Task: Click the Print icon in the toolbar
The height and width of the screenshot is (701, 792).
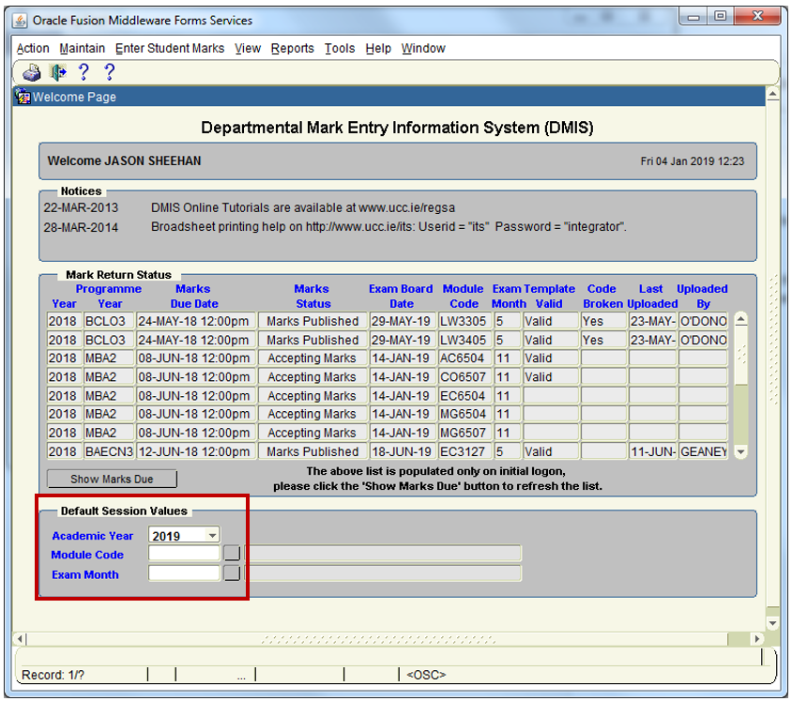Action: click(32, 72)
